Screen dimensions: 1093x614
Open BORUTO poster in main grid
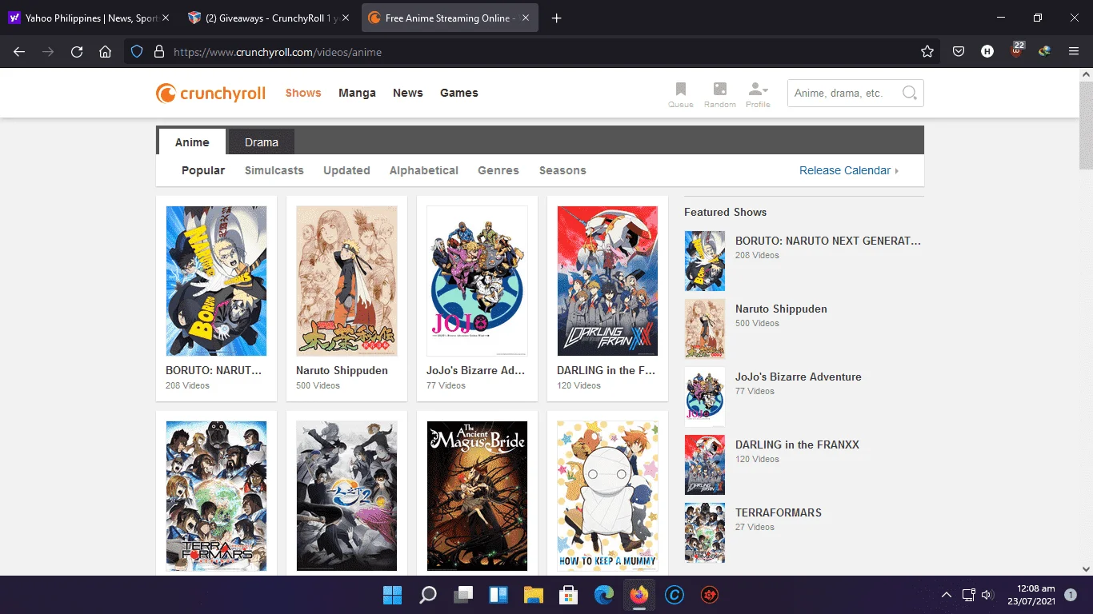tap(216, 281)
